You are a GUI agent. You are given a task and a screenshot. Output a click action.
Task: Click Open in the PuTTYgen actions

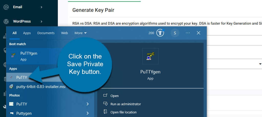point(114,96)
